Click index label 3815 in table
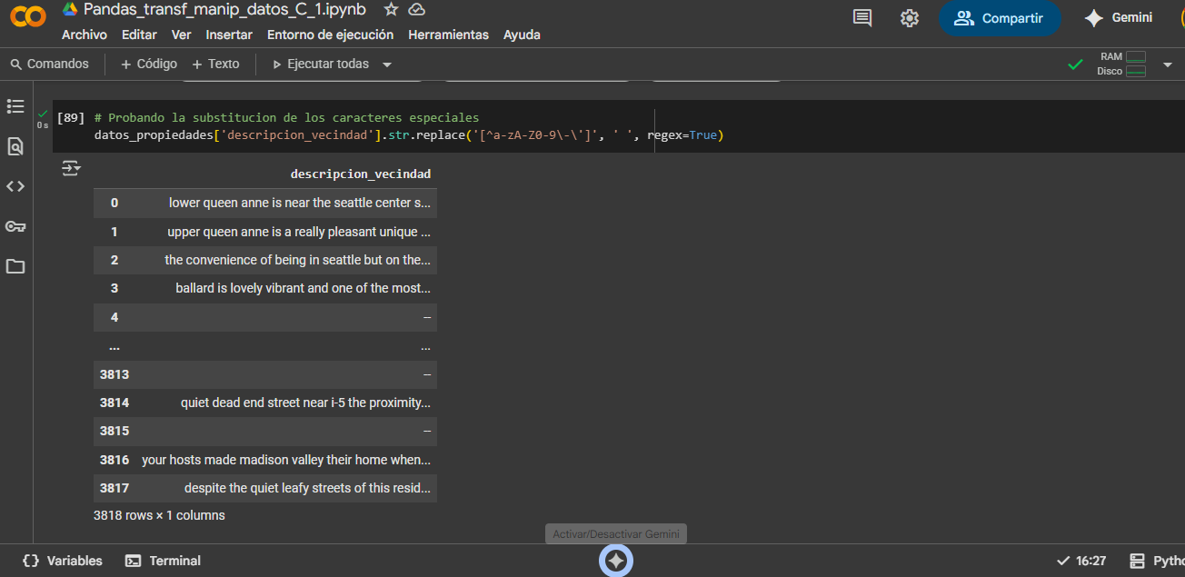The height and width of the screenshot is (577, 1185). pos(115,431)
